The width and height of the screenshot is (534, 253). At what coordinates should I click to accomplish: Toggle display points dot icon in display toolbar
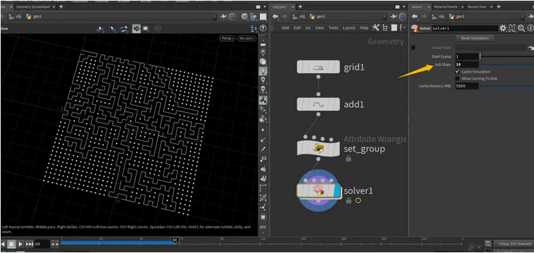click(263, 130)
